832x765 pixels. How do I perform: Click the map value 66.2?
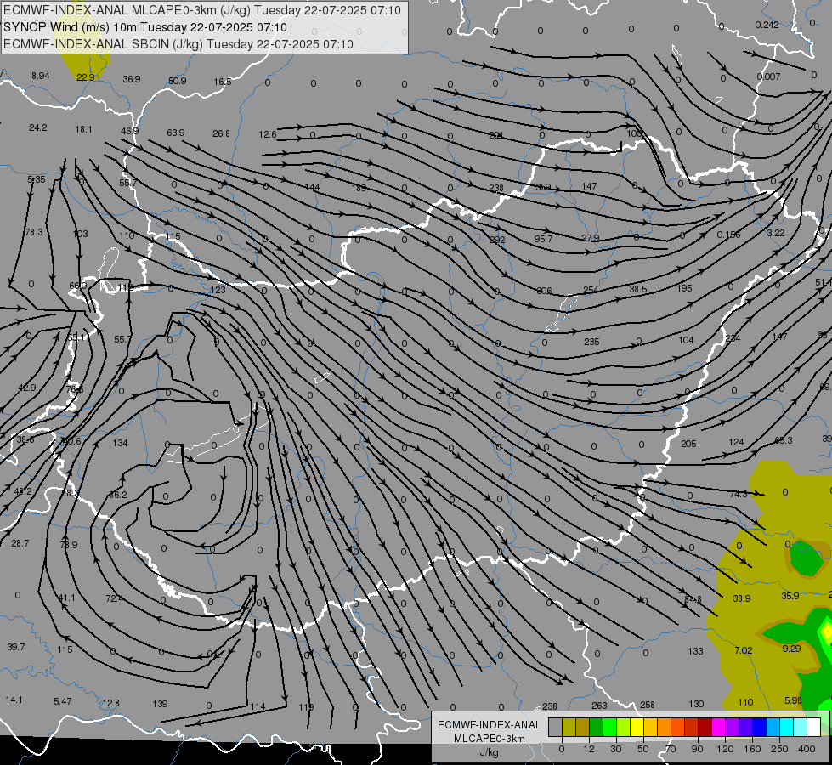pos(118,495)
